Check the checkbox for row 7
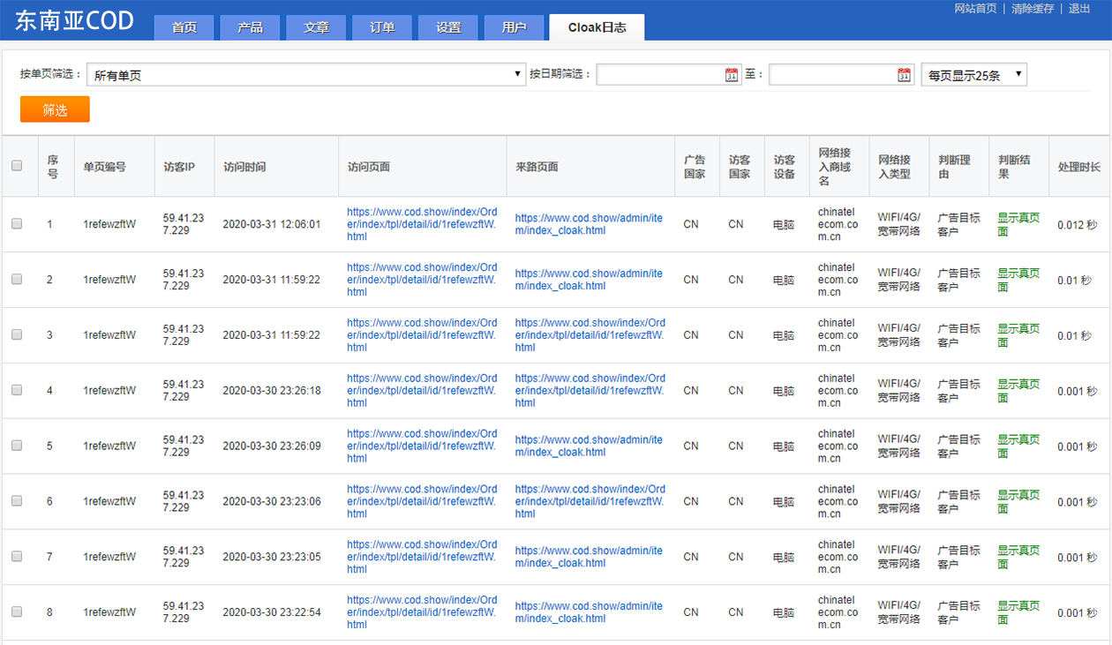1112x645 pixels. [x=17, y=557]
